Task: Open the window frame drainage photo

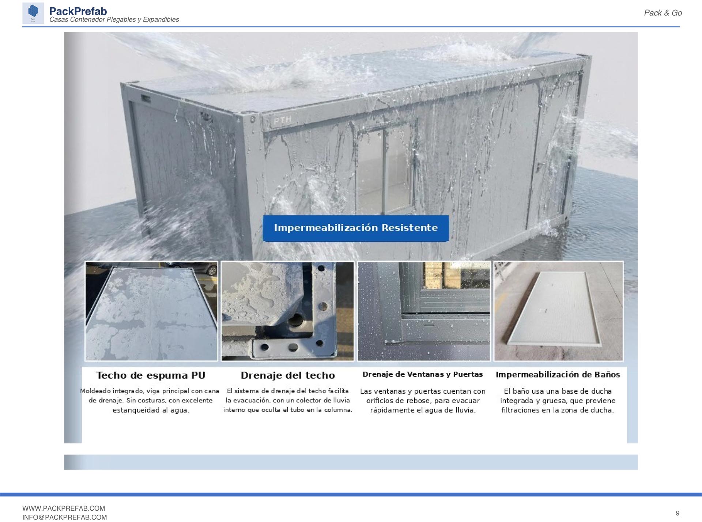Action: pyautogui.click(x=424, y=311)
